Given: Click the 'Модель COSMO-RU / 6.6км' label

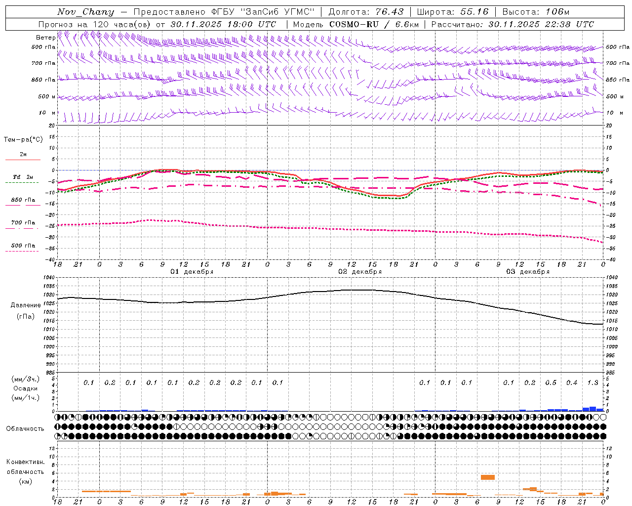Looking at the screenshot, I should point(356,24).
